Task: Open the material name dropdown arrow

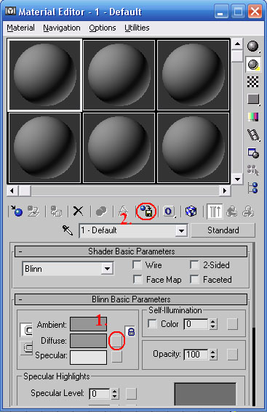Action: click(x=181, y=231)
